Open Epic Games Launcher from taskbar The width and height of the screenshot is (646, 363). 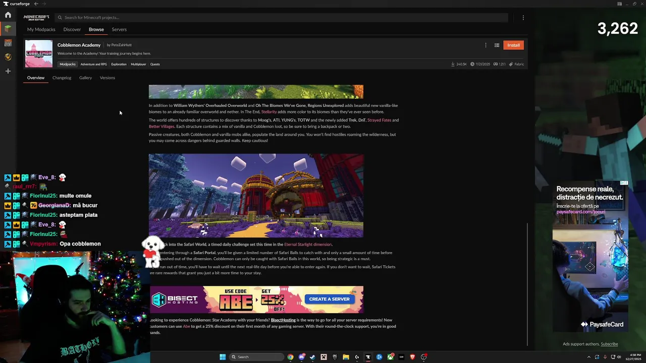(x=335, y=357)
